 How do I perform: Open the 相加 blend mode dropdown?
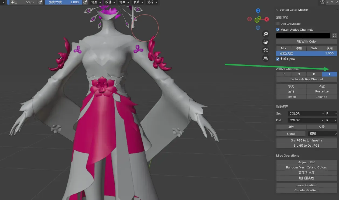click(x=323, y=134)
